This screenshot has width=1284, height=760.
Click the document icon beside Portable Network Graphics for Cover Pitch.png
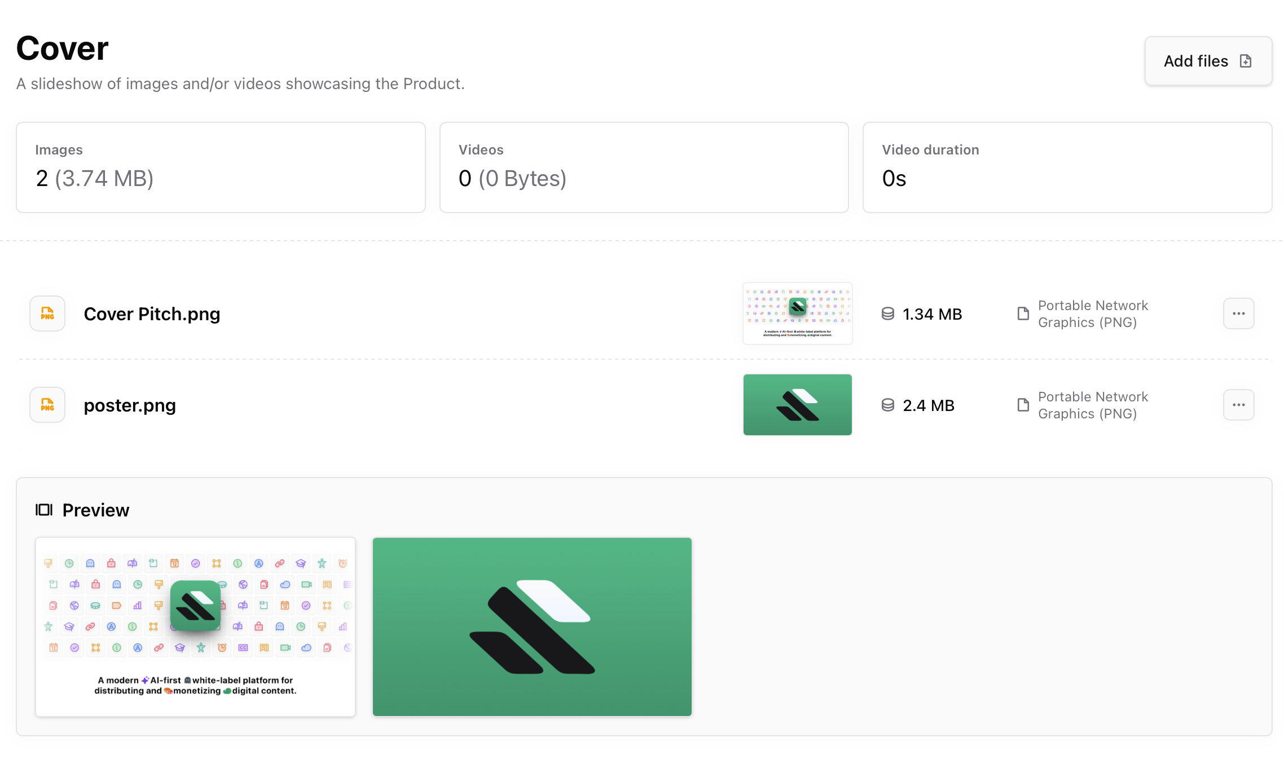[1022, 313]
